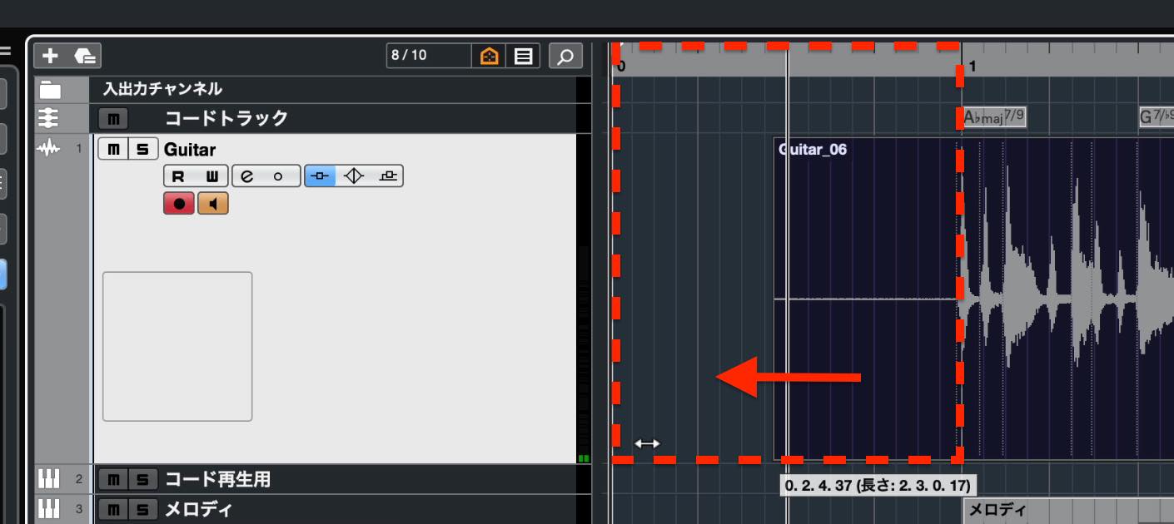This screenshot has height=524, width=1174.
Task: Mute the メロディ track
Action: coord(113,510)
